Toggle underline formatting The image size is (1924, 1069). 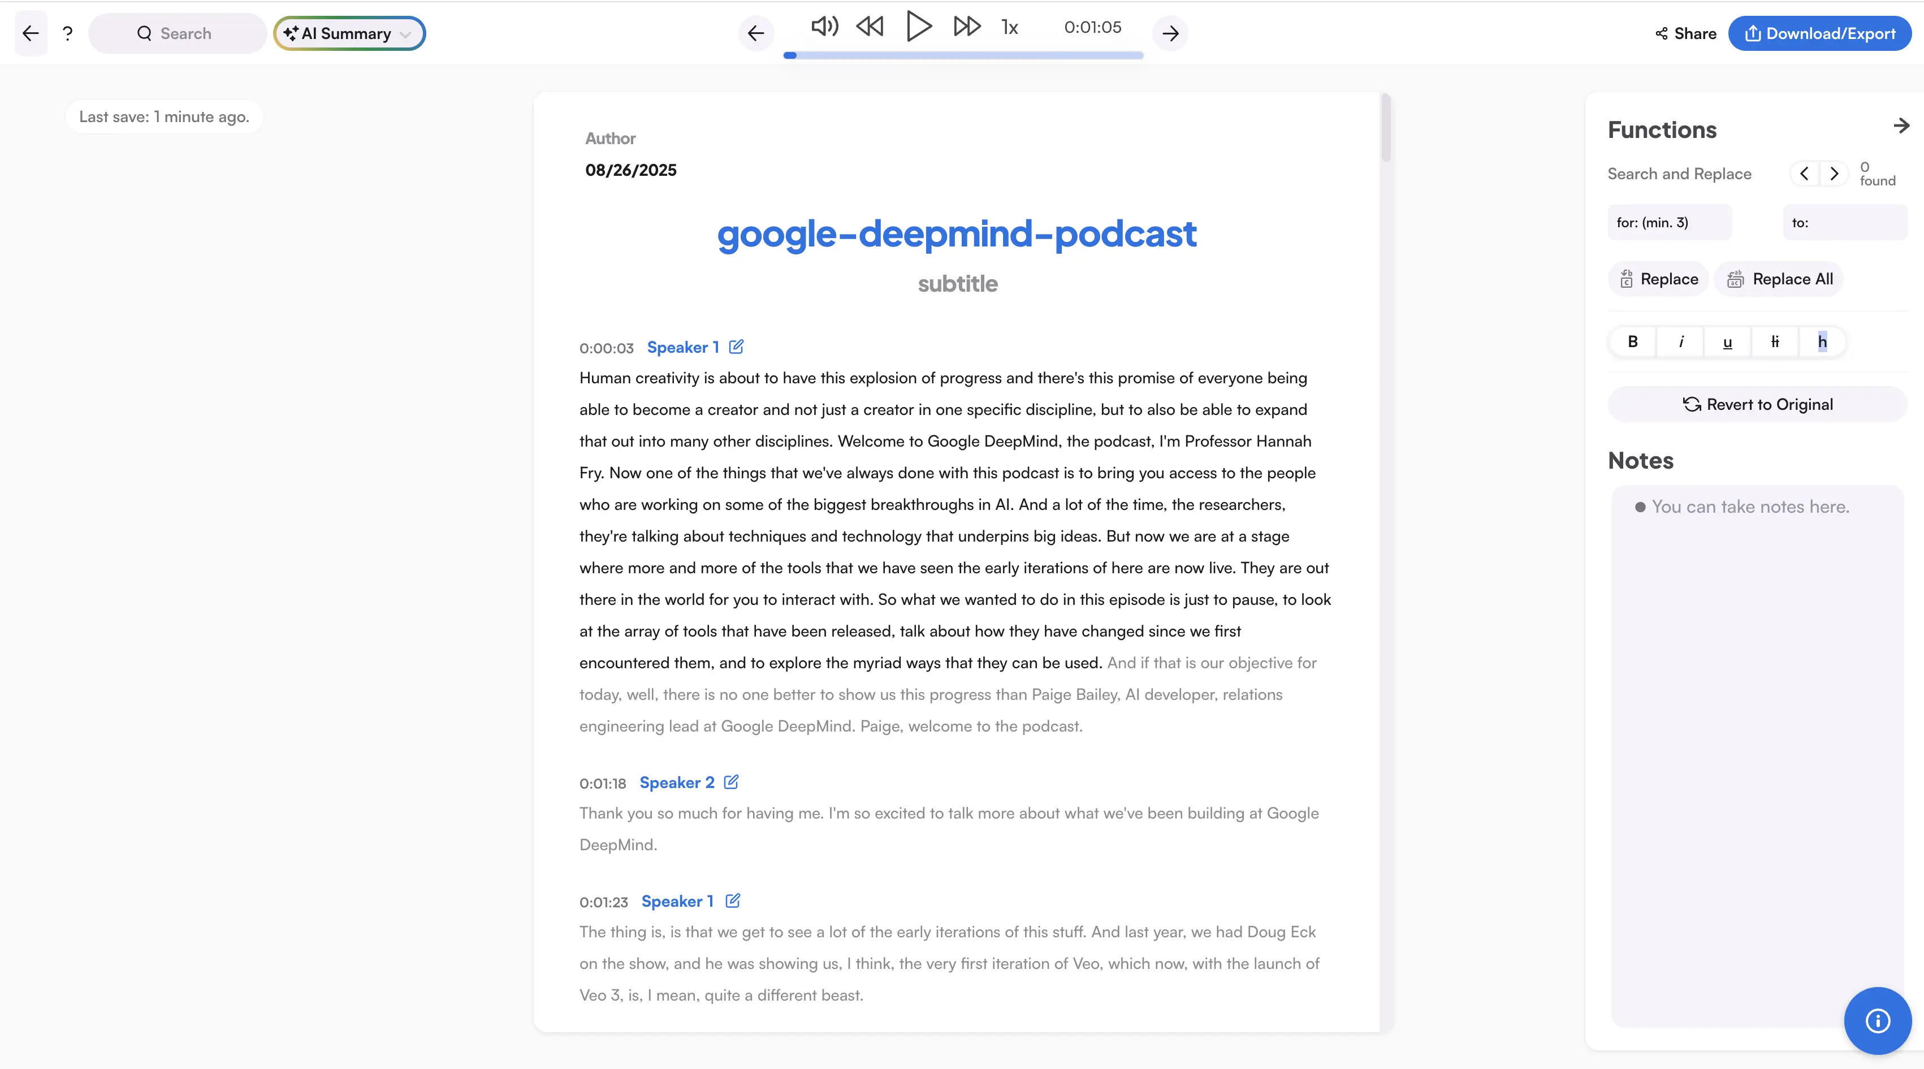pyautogui.click(x=1727, y=341)
